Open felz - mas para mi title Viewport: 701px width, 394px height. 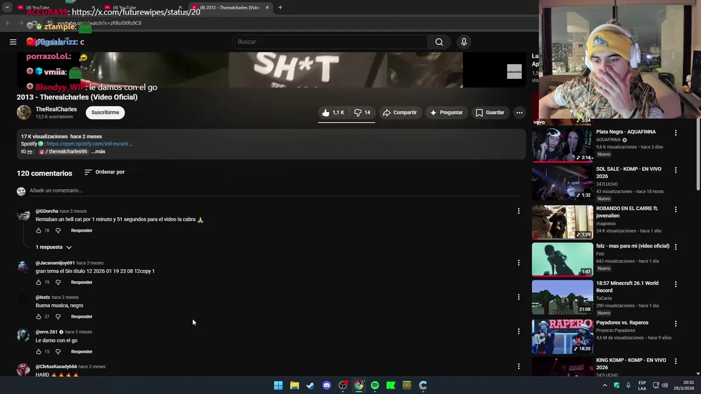pyautogui.click(x=633, y=246)
